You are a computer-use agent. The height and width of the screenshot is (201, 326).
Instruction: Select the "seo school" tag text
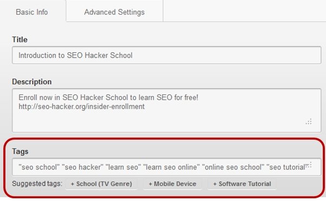pos(39,167)
